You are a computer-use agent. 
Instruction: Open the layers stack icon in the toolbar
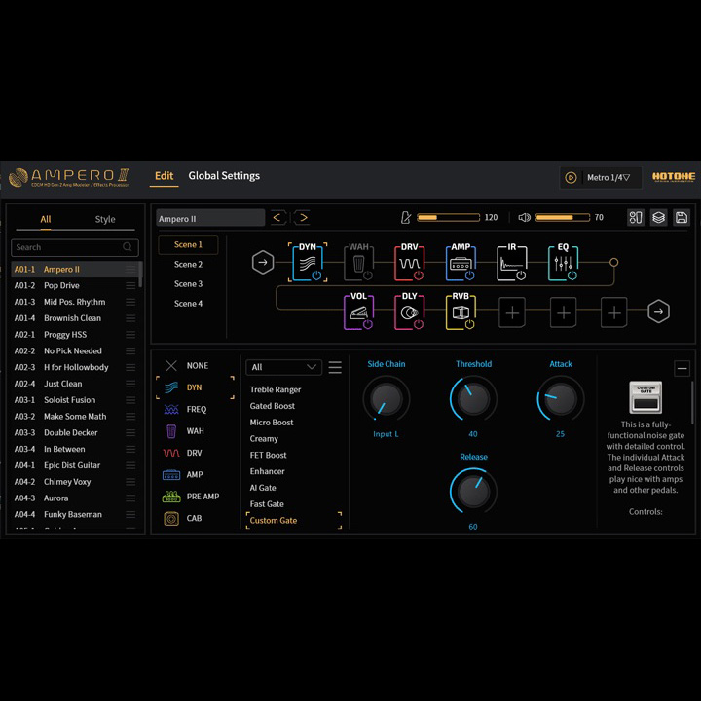click(x=659, y=218)
